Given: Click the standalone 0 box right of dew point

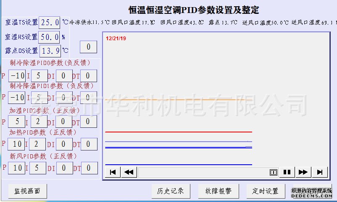Looking at the screenshot, I should click(88, 47).
